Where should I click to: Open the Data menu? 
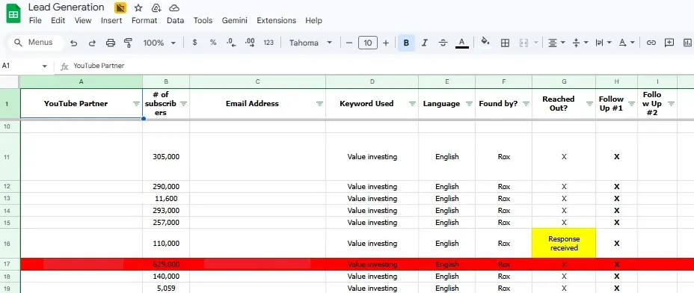(175, 20)
